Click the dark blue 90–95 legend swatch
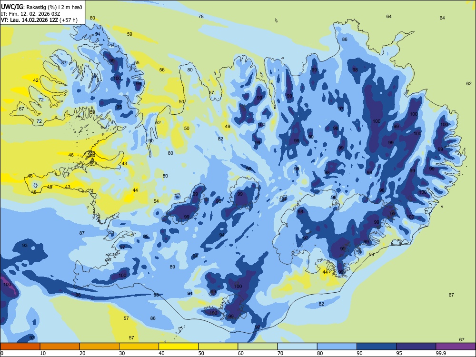 click(377, 347)
